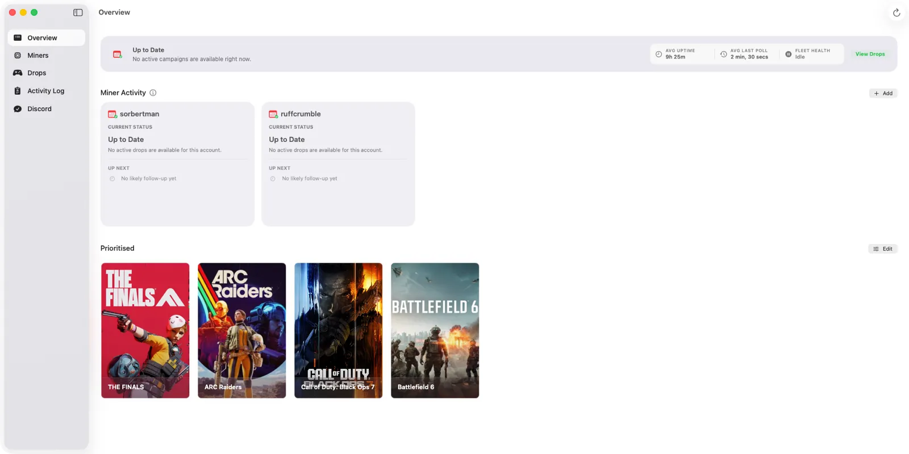Image resolution: width=909 pixels, height=454 pixels.
Task: Toggle the sidebar panel icon
Action: point(78,12)
